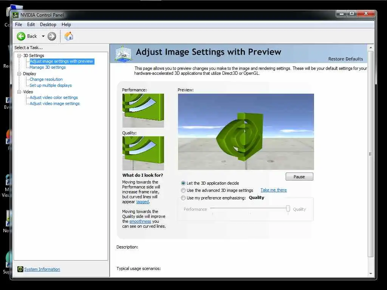The height and width of the screenshot is (290, 387).
Task: Click the Quality sample thumbnail
Action: click(x=143, y=153)
